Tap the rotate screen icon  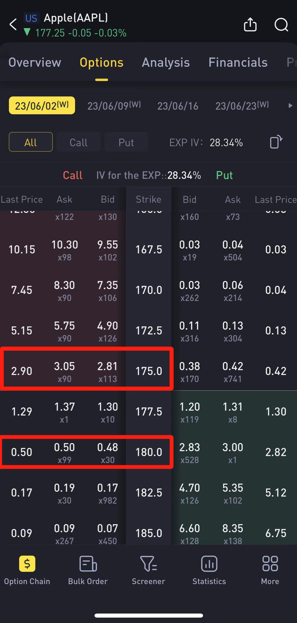[x=276, y=142]
